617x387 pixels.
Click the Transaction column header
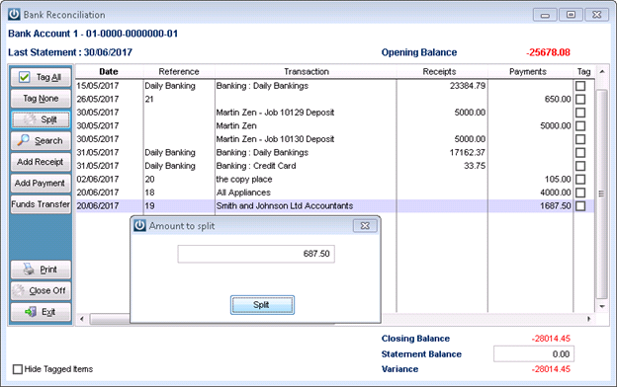click(306, 72)
